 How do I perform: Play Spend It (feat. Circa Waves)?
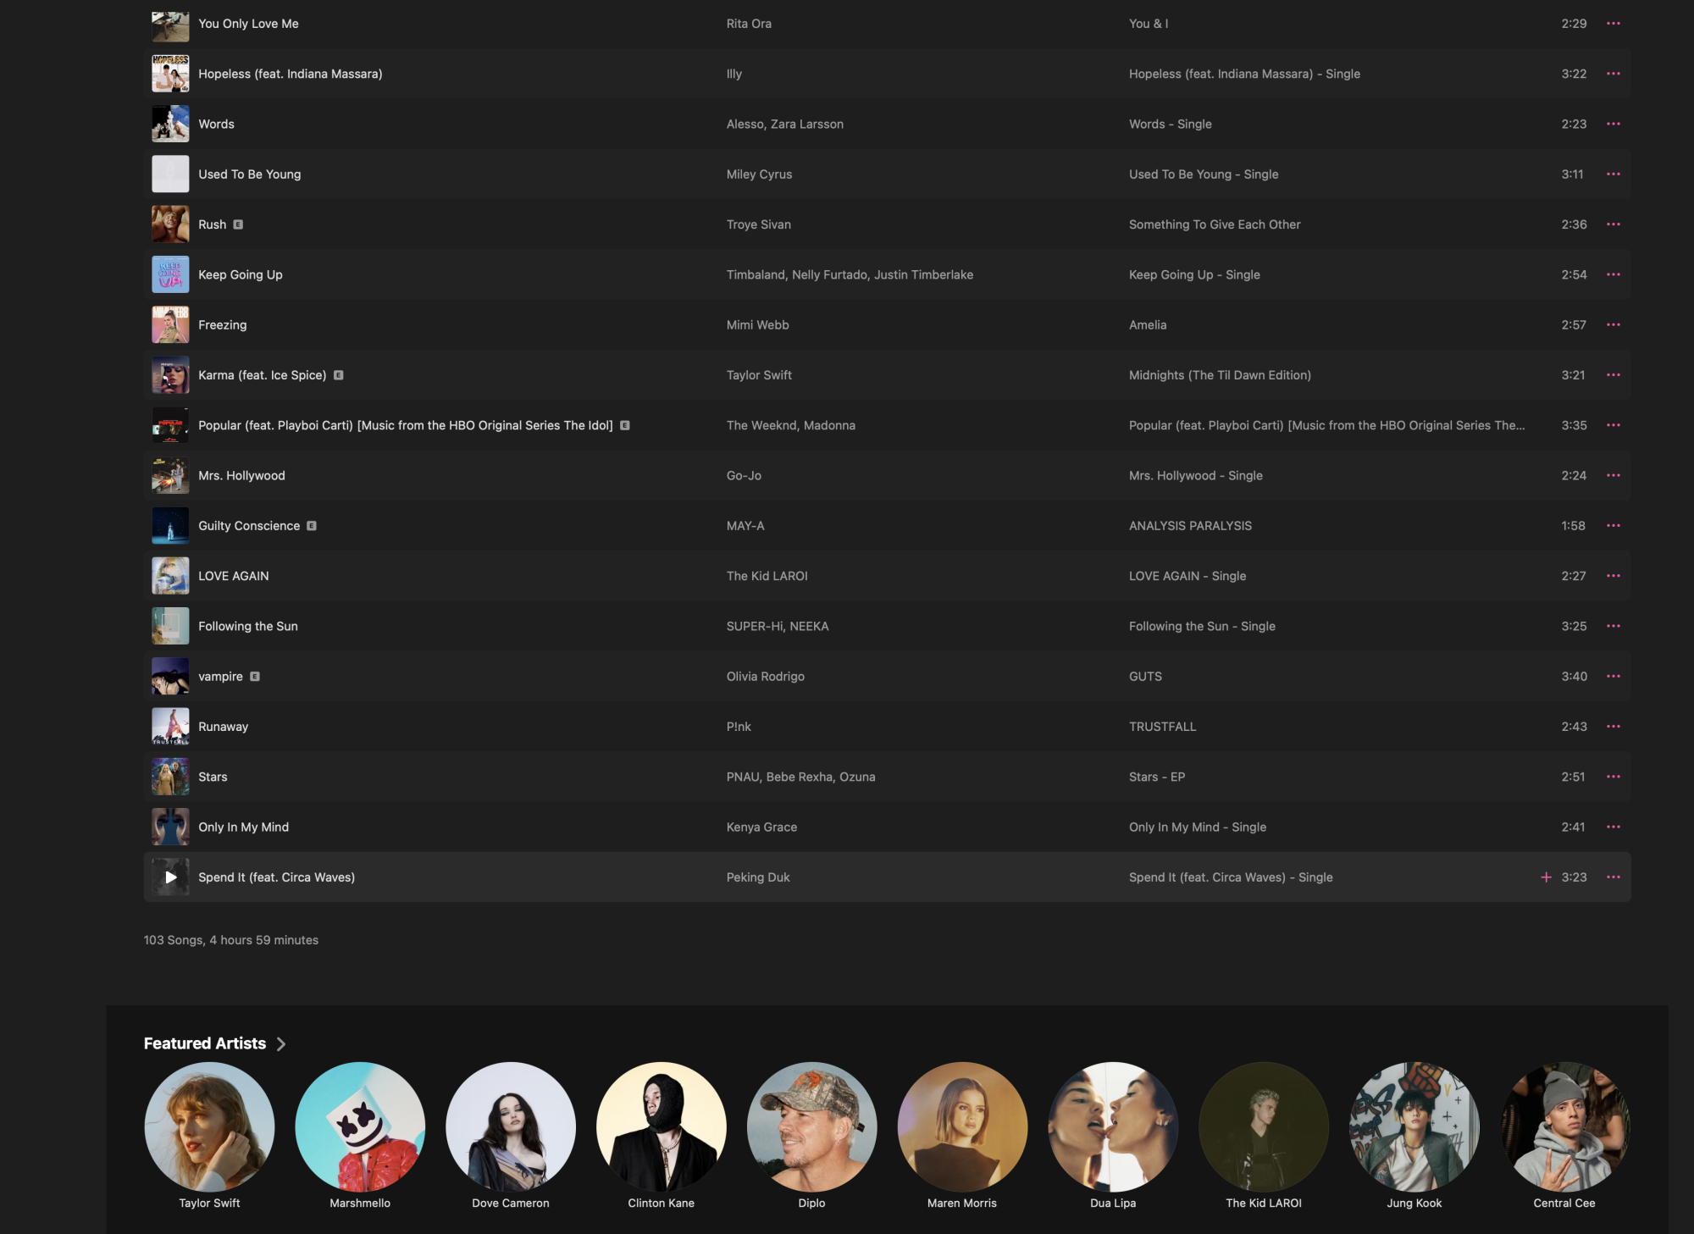(x=170, y=877)
